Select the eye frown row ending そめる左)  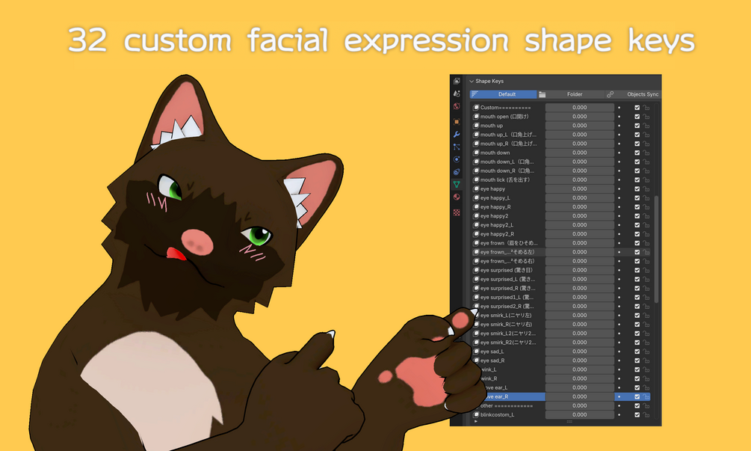coord(507,252)
